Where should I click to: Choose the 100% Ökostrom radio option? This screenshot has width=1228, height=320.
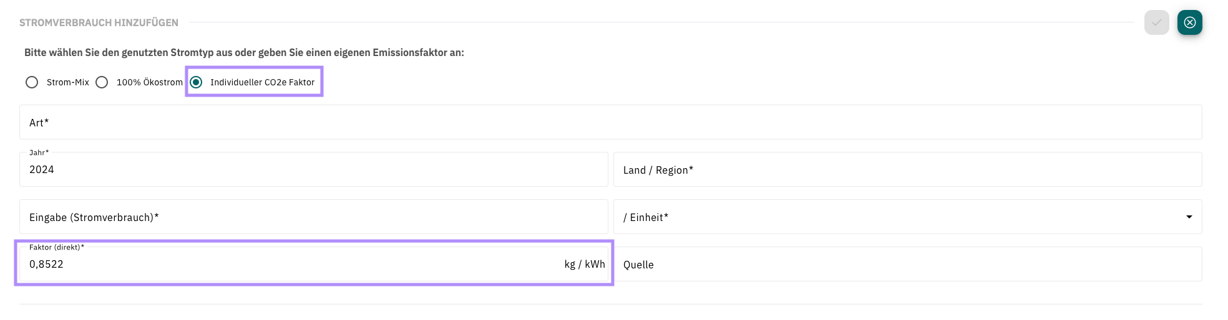(102, 82)
